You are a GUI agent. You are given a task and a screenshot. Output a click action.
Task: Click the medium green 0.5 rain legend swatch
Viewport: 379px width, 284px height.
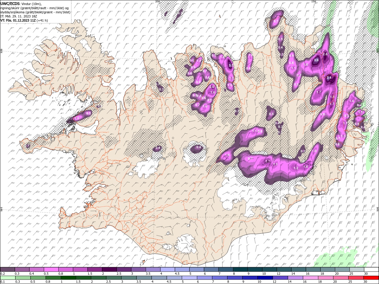point(38,278)
